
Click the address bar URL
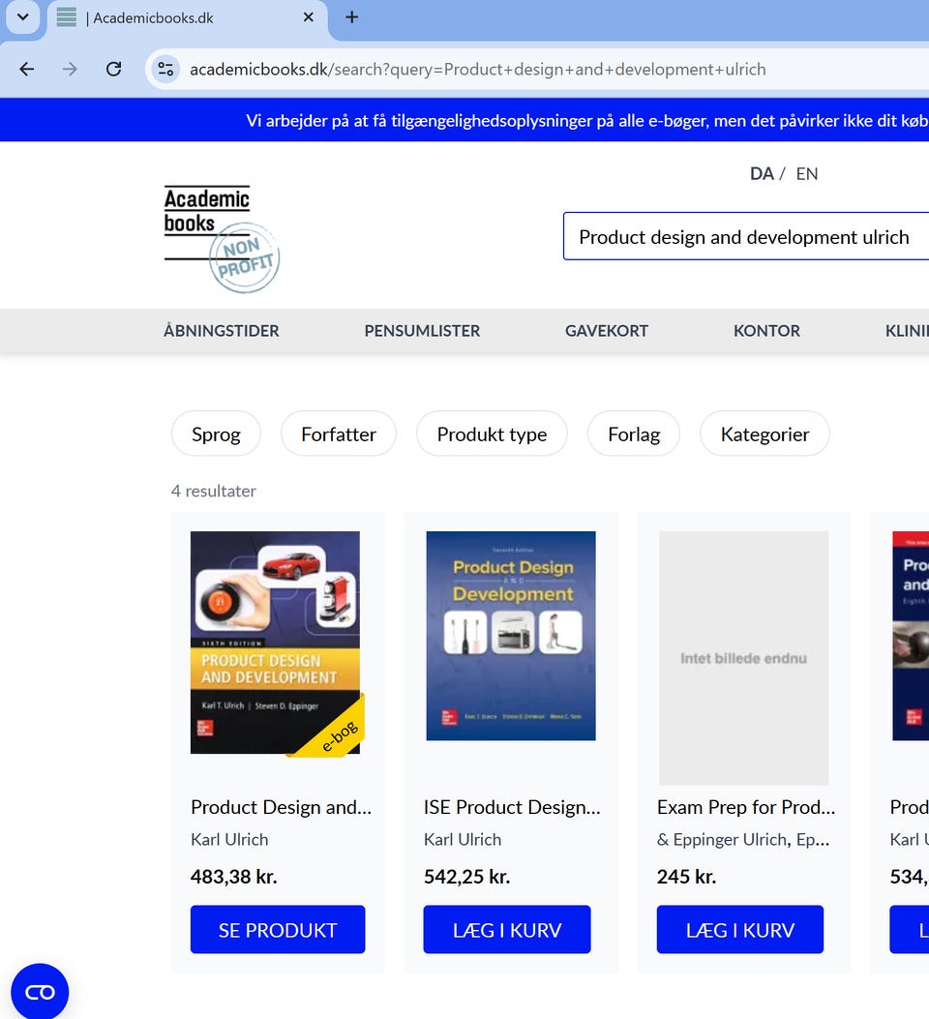[x=477, y=69]
